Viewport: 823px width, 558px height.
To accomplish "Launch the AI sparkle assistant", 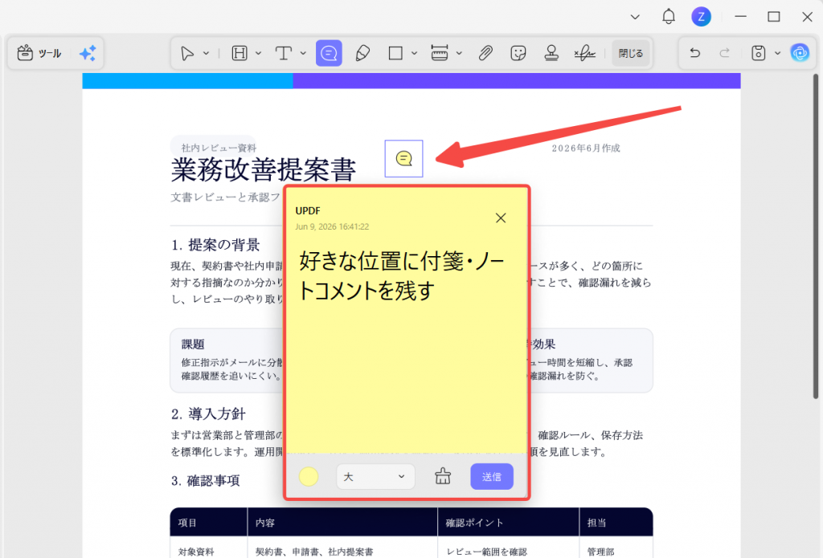I will click(88, 54).
